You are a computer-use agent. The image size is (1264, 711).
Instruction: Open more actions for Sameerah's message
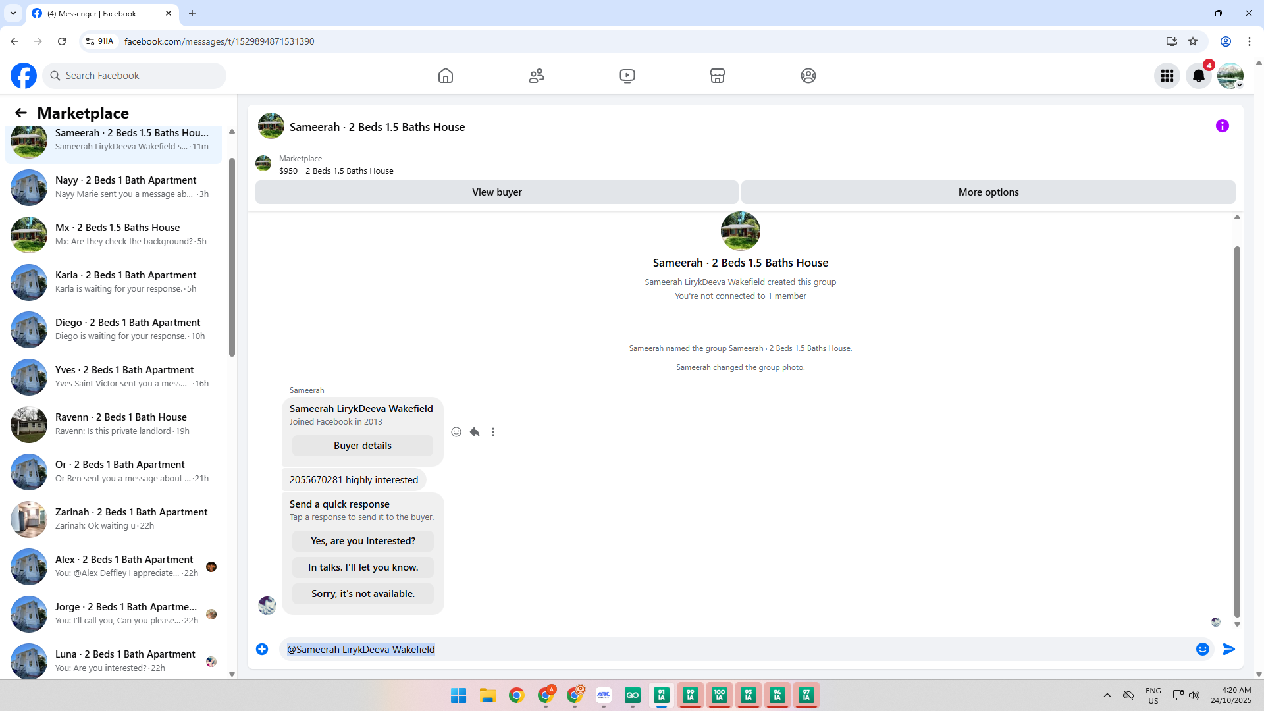pyautogui.click(x=493, y=432)
